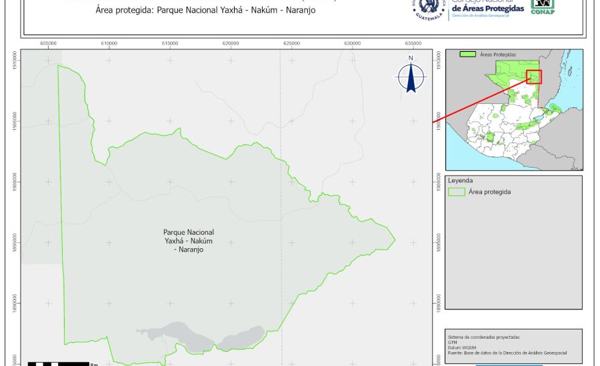
Task: Select the Área protegida green legend swatch
Action: [x=457, y=192]
